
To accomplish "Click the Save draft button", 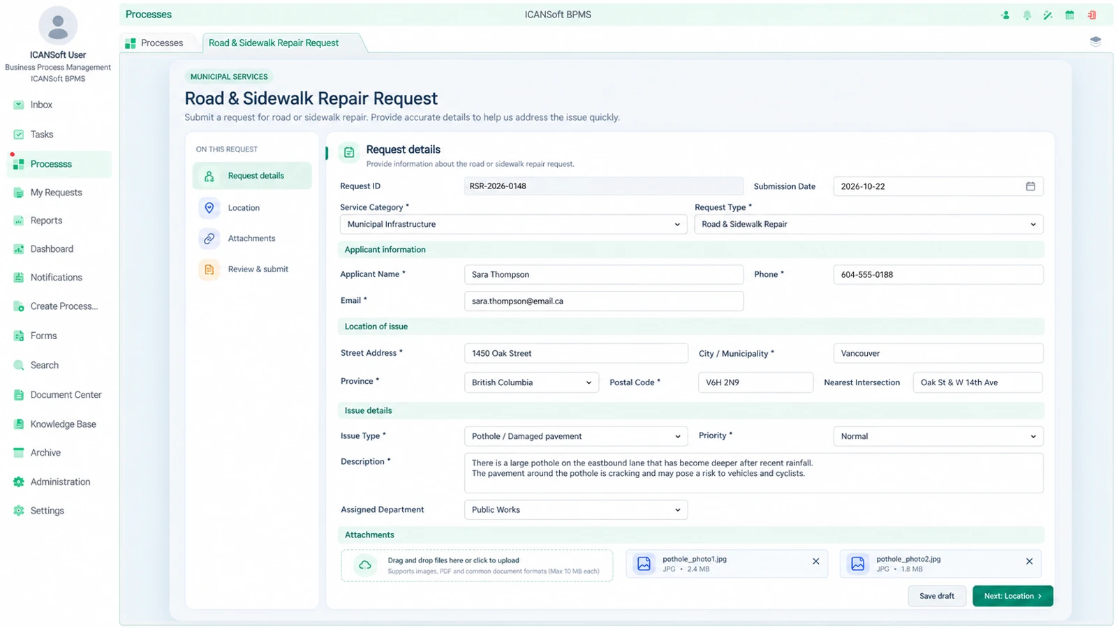I will tap(937, 596).
